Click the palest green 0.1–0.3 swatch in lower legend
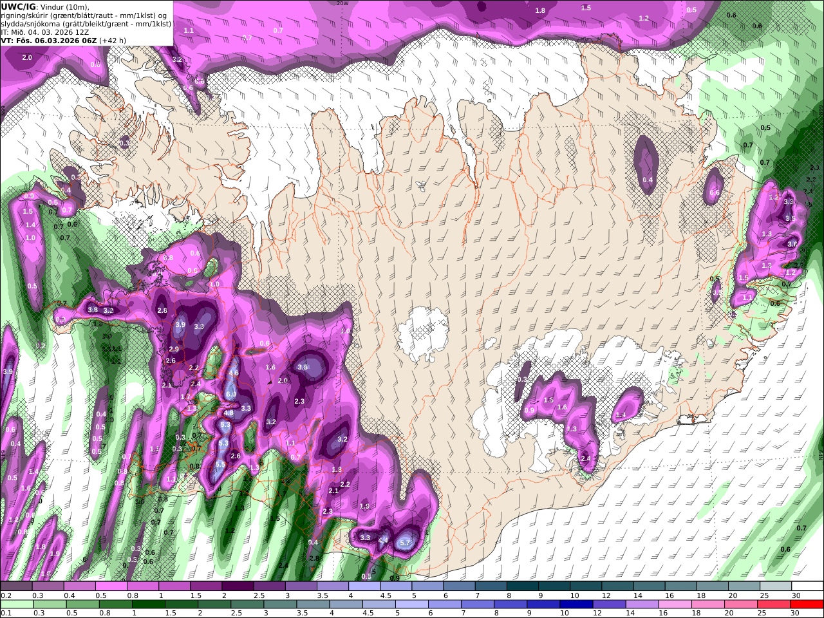Viewport: 824px width, 618px height. click(x=17, y=604)
